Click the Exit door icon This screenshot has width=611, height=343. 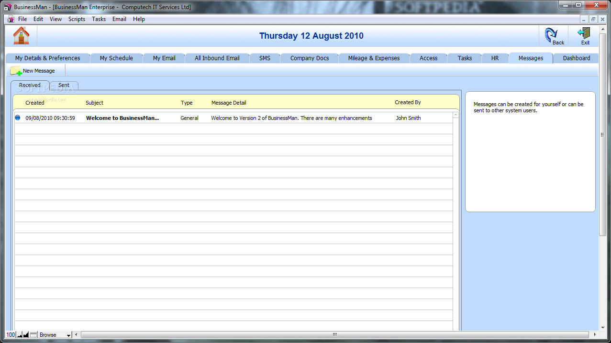[x=584, y=34]
